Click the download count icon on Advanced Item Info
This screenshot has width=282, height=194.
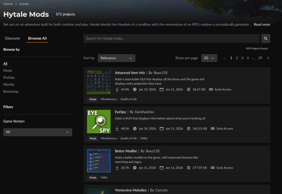117,89
